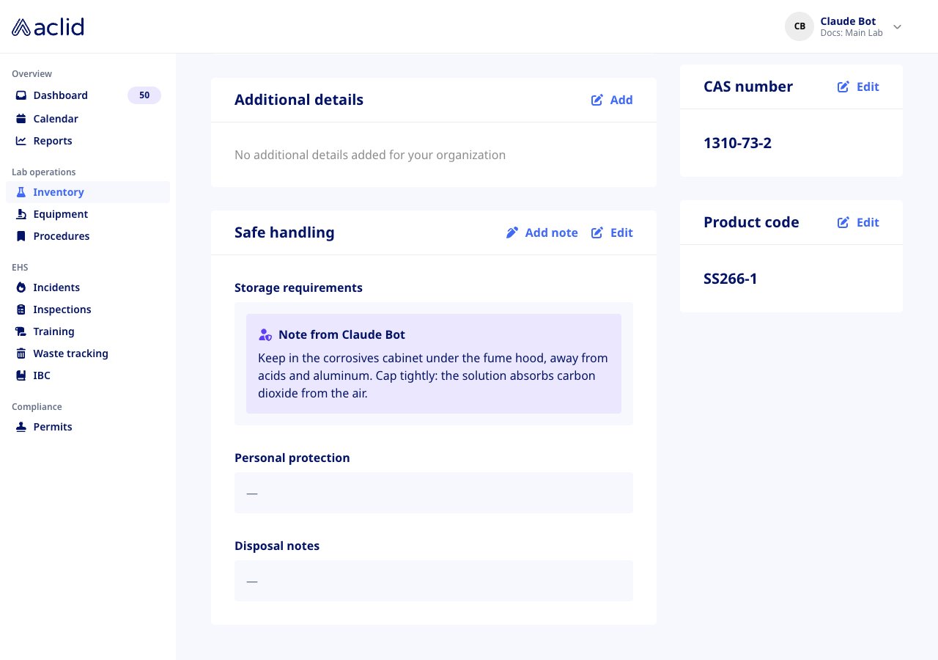The height and width of the screenshot is (660, 938).
Task: Click the empty Personal protection field
Action: (x=434, y=493)
